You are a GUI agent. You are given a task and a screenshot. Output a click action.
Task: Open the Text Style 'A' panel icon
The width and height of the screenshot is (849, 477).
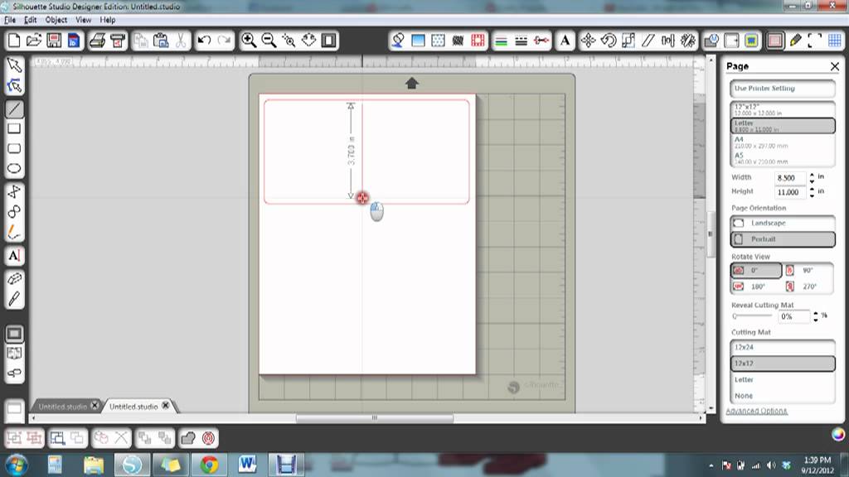pos(565,41)
